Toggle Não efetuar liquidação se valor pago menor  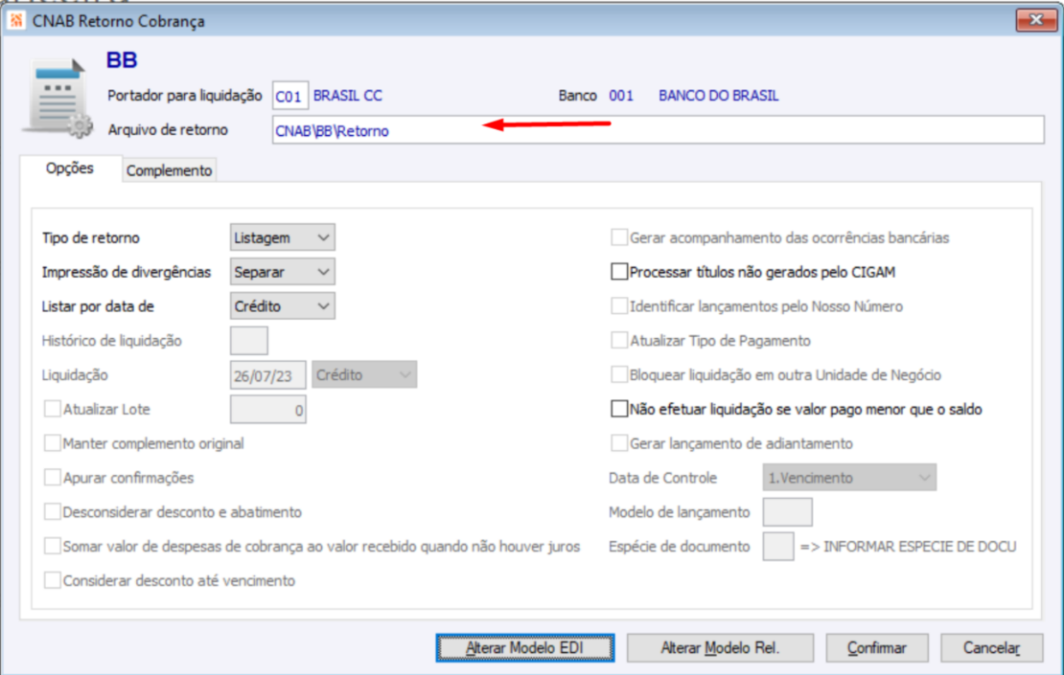point(619,409)
